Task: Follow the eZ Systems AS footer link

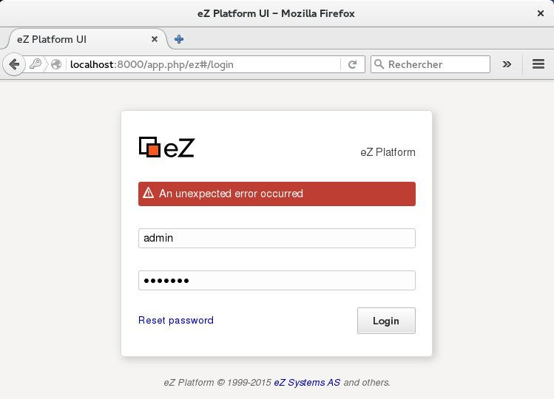Action: pos(307,383)
